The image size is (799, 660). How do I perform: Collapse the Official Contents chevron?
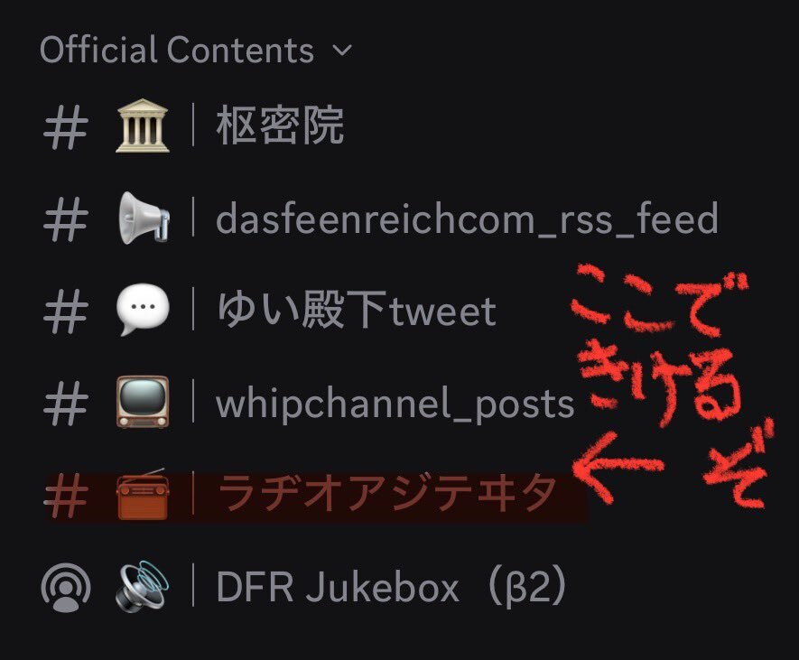[342, 51]
